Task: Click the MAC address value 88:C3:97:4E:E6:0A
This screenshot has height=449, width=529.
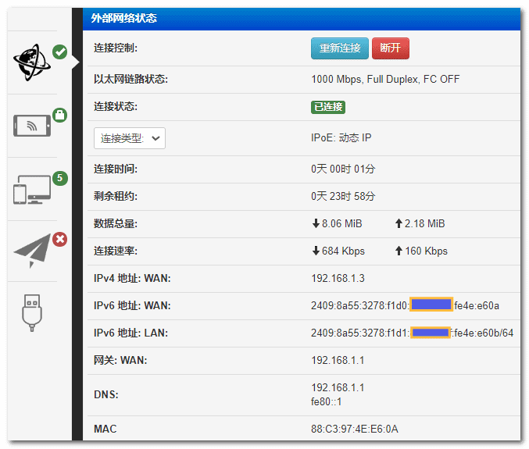Action: (x=354, y=429)
